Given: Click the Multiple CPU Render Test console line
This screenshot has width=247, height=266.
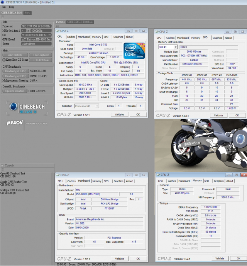Looking at the screenshot, I should (15, 190).
